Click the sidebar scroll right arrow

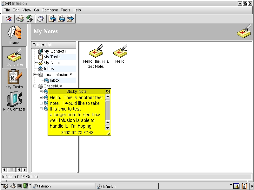(24, 170)
